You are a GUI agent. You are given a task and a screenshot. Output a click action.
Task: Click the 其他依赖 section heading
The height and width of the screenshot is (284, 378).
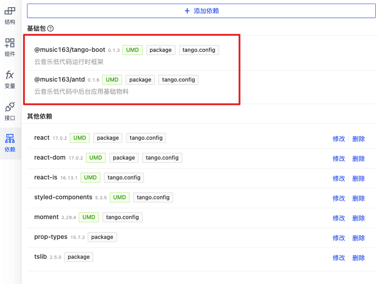click(40, 116)
